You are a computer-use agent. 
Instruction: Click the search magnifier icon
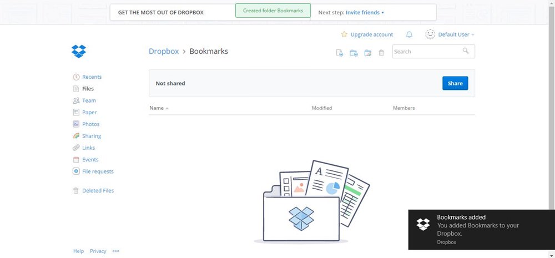pyautogui.click(x=466, y=51)
